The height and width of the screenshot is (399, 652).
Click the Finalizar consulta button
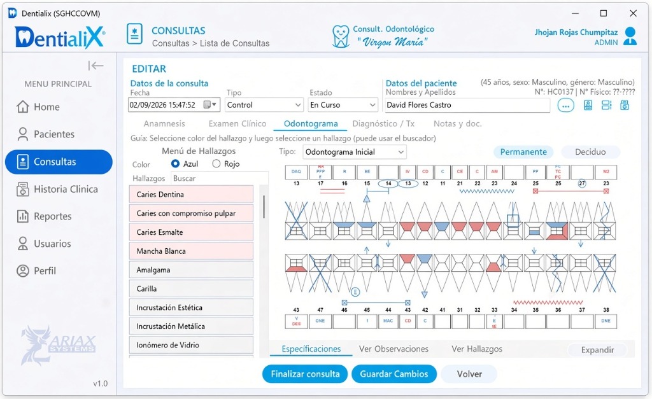pos(305,374)
